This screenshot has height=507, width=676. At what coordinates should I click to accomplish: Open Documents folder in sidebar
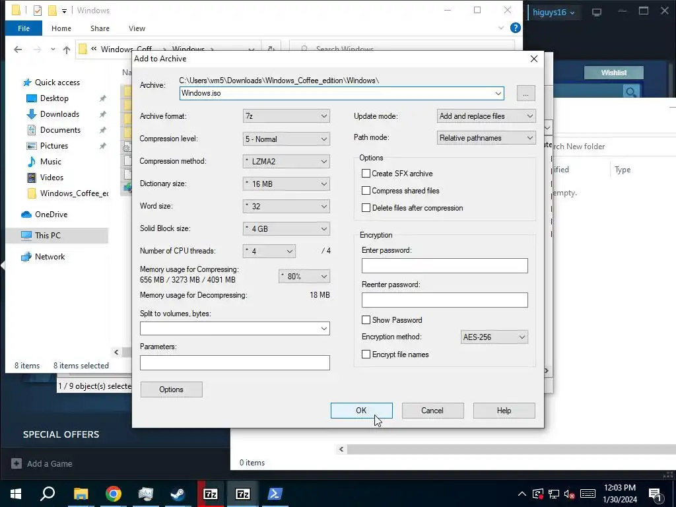[x=60, y=130]
